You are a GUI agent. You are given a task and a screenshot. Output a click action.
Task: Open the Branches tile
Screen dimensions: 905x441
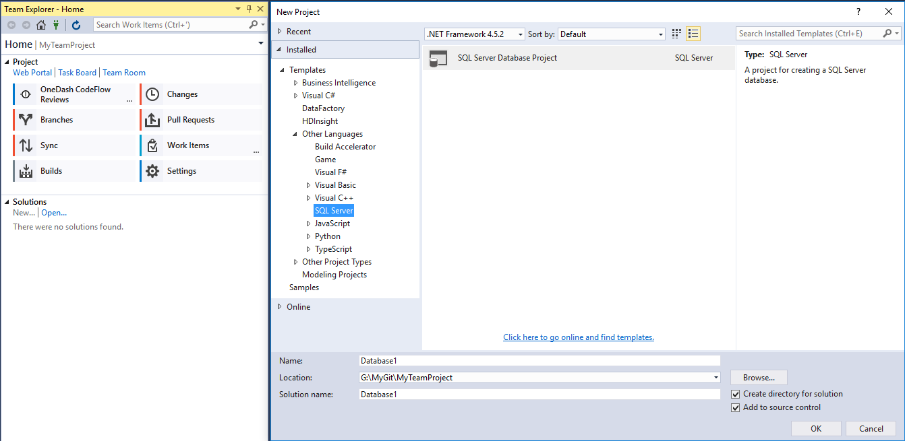point(74,120)
